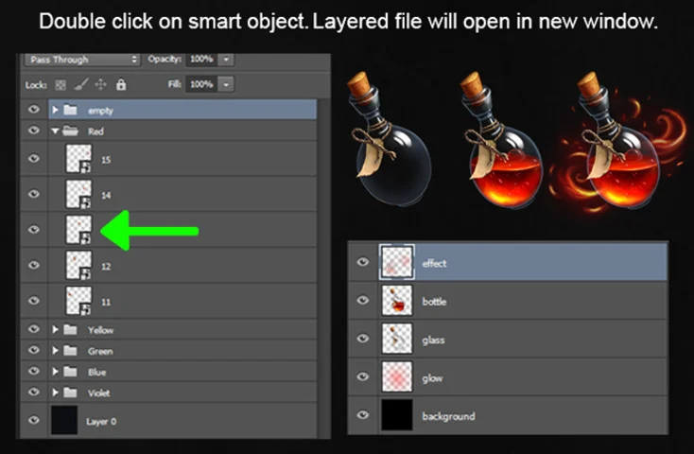Select the Layer 0 dark thumbnail
694x454 pixels.
64,420
